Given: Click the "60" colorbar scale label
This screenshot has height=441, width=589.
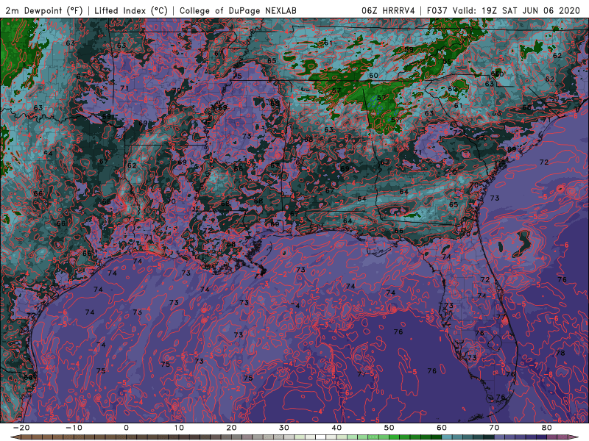Looking at the screenshot, I should click(x=442, y=428).
